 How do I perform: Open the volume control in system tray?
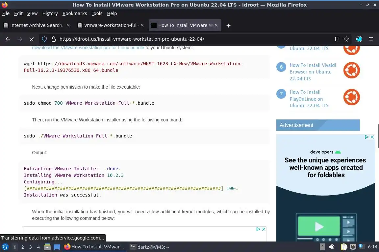tap(332, 247)
